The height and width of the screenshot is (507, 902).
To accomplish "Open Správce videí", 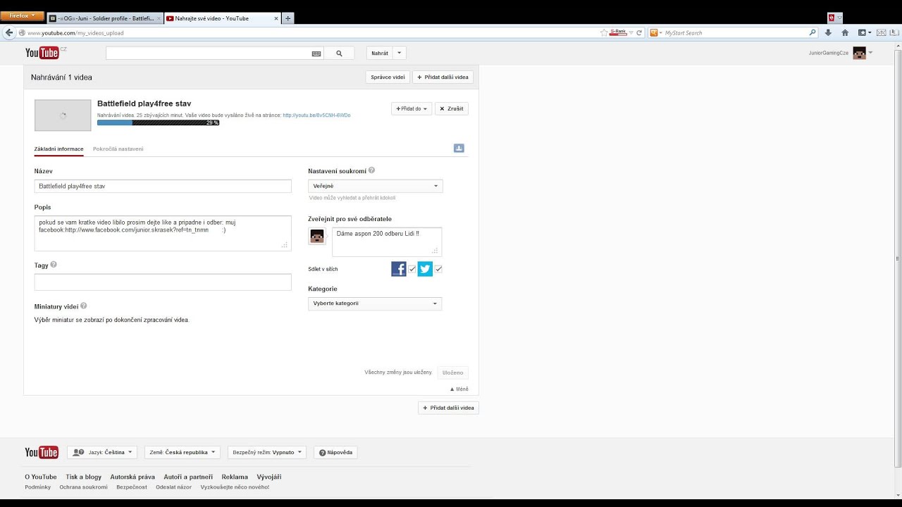I will click(x=388, y=77).
